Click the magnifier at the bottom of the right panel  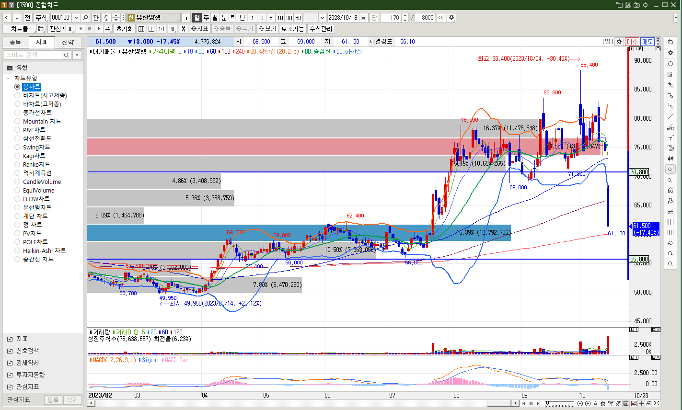[670, 264]
